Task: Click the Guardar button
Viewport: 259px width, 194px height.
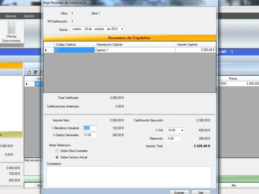Action: (x=179, y=192)
